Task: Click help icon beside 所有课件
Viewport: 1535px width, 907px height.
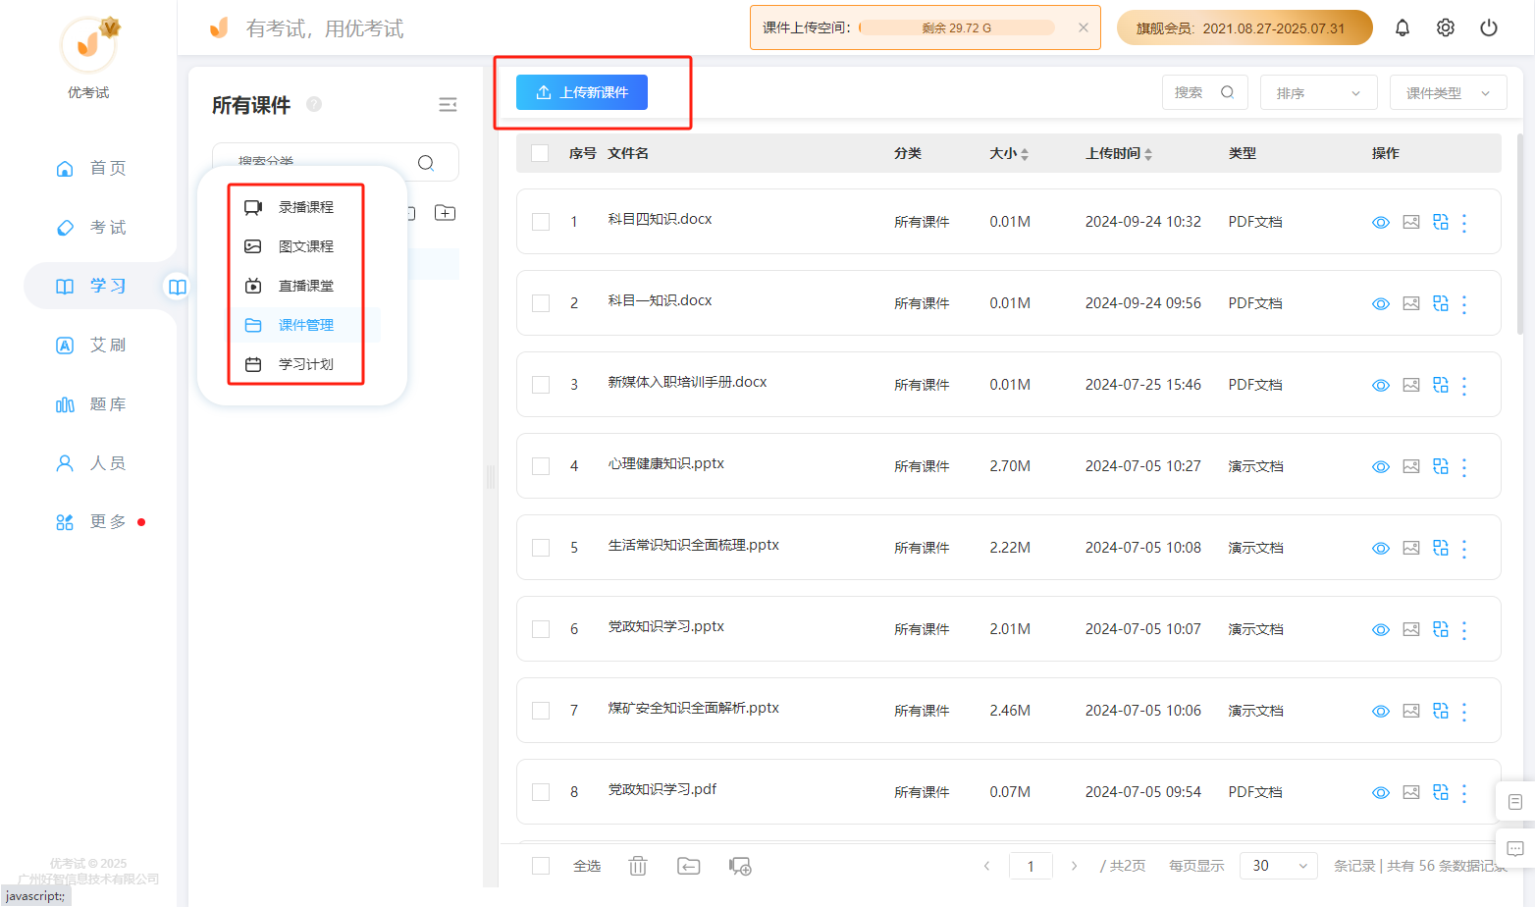Action: click(314, 104)
